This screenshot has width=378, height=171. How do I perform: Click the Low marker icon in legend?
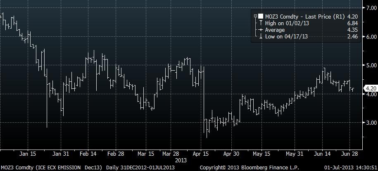click(x=260, y=37)
